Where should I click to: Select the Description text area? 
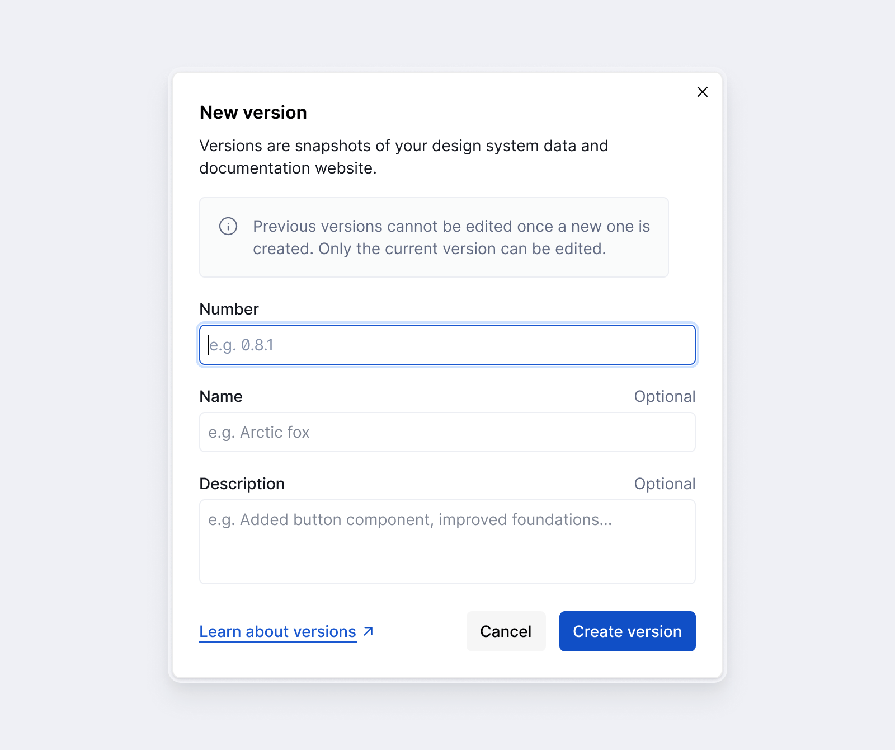446,540
